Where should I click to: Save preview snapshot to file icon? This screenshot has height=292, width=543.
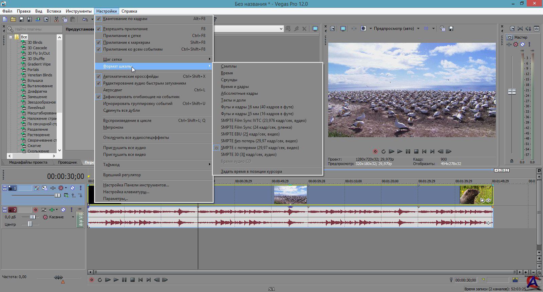pyautogui.click(x=451, y=29)
